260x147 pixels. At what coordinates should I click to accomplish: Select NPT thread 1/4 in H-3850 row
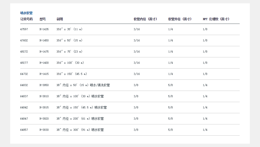(x=205, y=85)
